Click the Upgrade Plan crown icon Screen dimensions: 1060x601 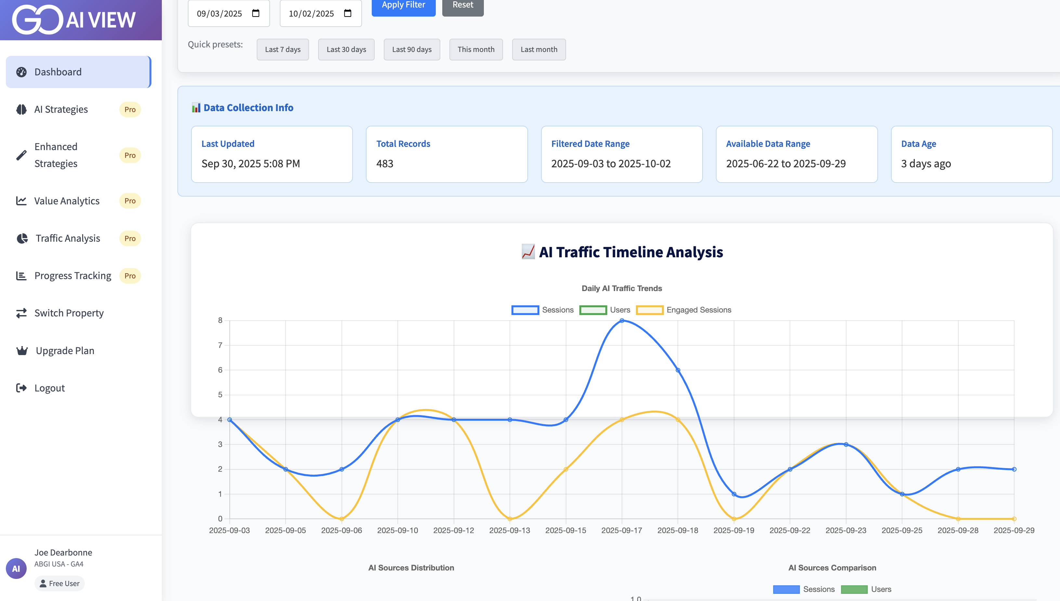22,351
